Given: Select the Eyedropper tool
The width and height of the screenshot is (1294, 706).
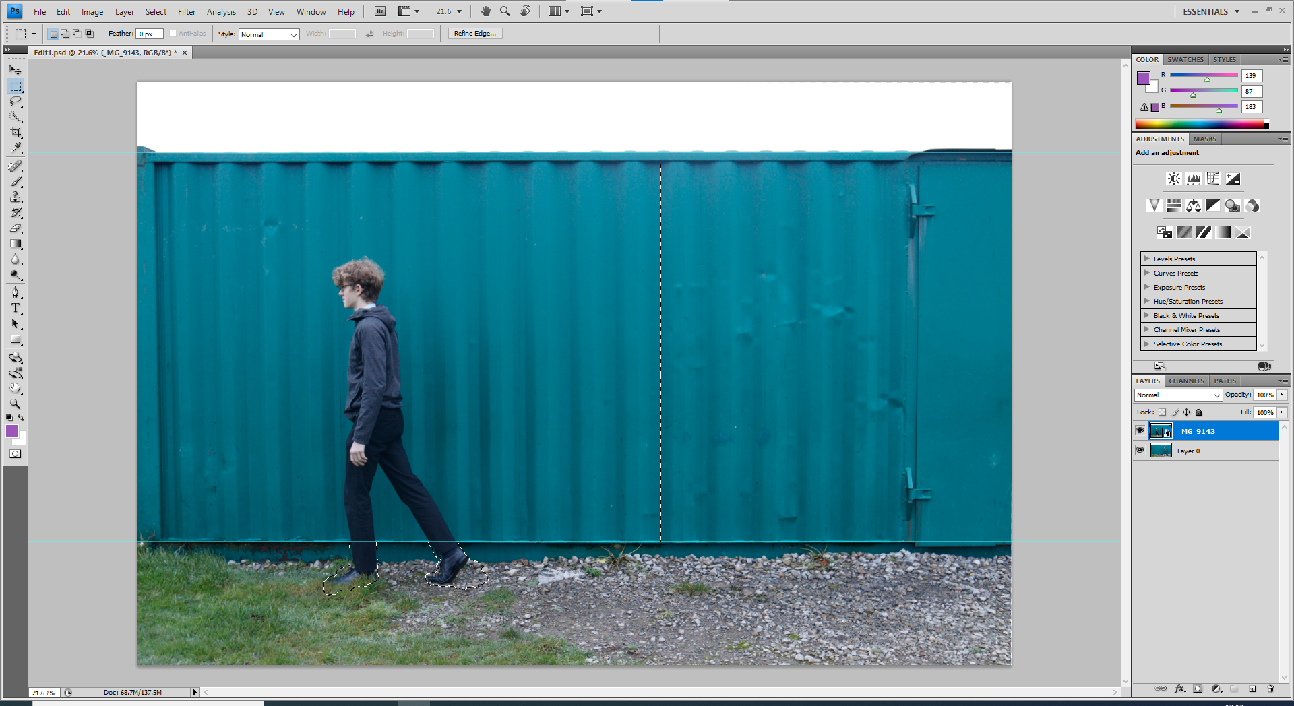Looking at the screenshot, I should 16,148.
